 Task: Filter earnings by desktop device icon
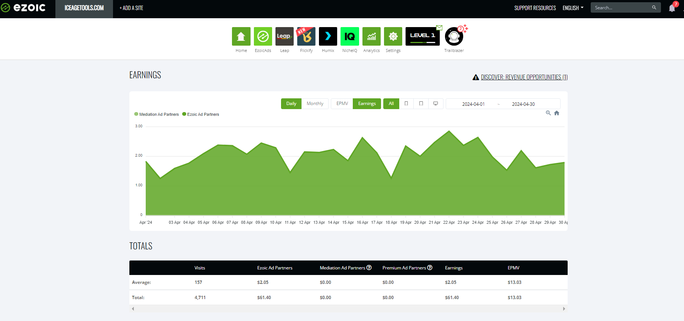point(436,104)
